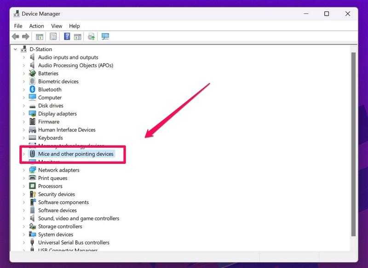Click the Forward arrow toolbar button
The image size is (368, 268).
[x=26, y=37]
